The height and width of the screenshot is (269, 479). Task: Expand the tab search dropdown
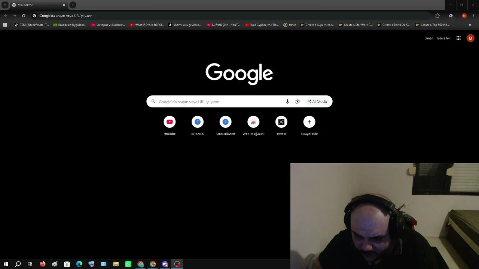click(x=5, y=5)
